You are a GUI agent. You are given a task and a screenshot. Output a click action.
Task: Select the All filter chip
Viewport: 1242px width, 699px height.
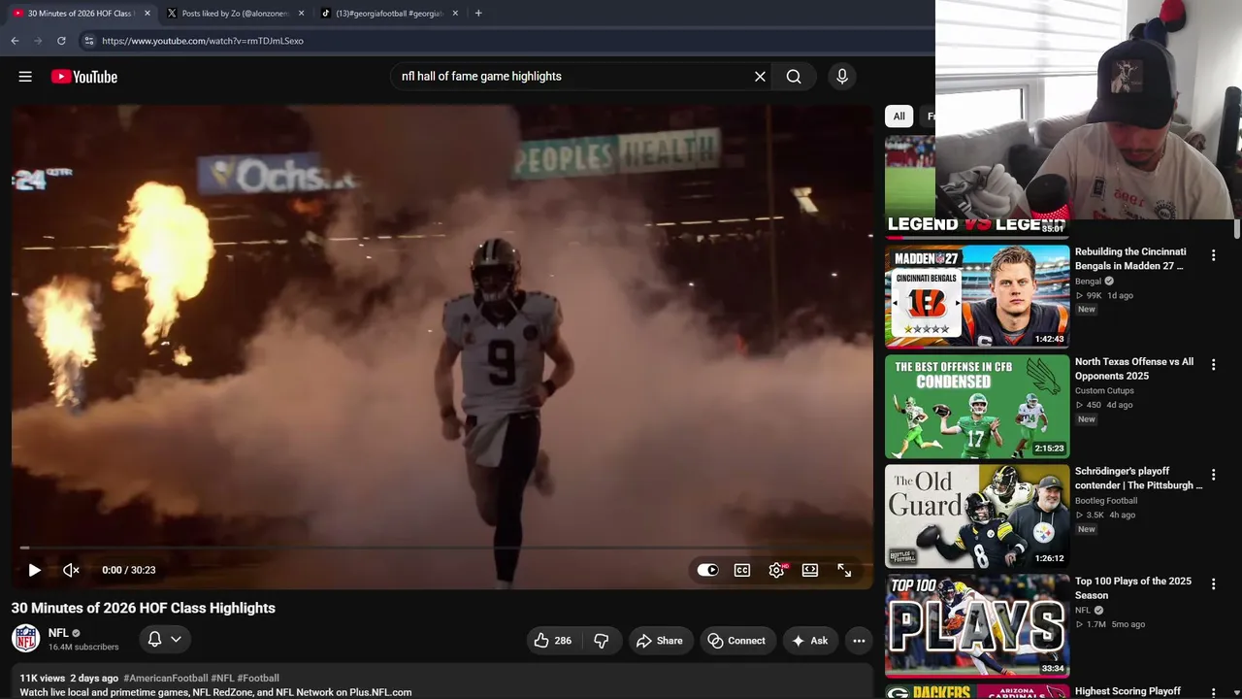click(x=899, y=116)
